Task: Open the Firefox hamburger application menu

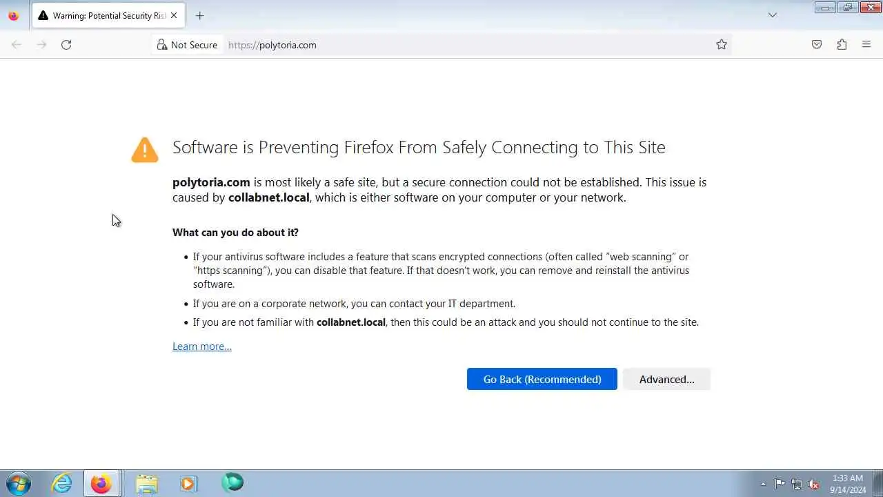Action: click(866, 45)
